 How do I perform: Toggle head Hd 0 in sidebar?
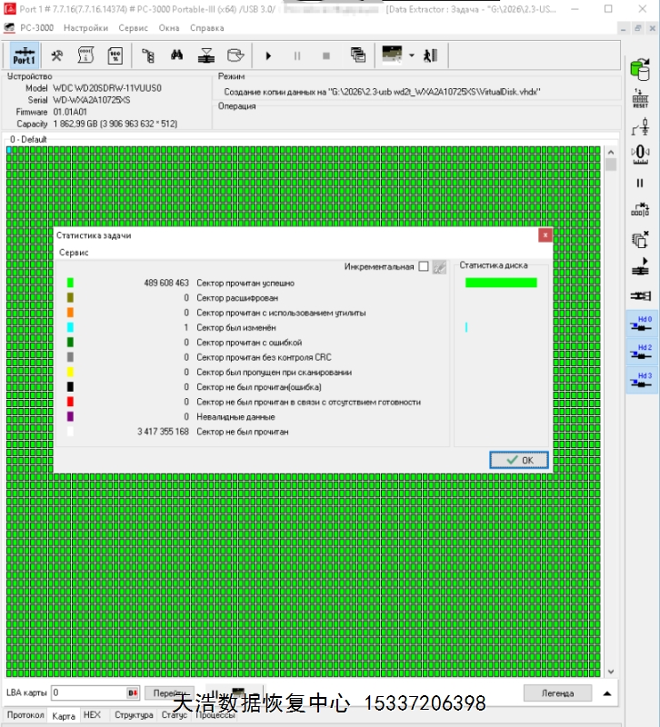coord(643,324)
